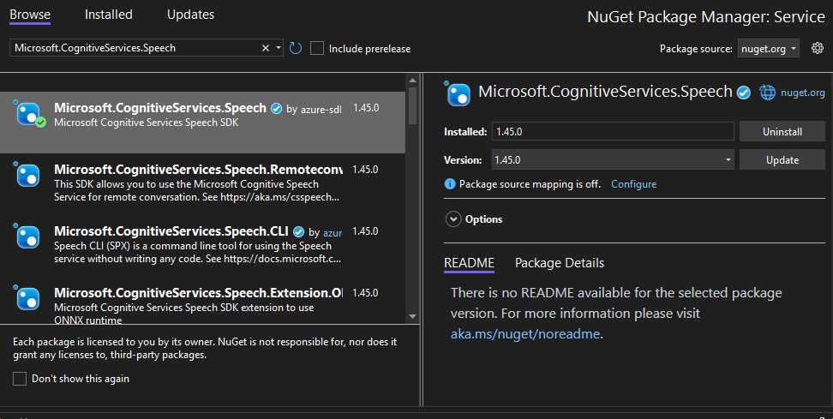Click the author link on Speech.CLI
833x419 pixels.
click(x=333, y=232)
